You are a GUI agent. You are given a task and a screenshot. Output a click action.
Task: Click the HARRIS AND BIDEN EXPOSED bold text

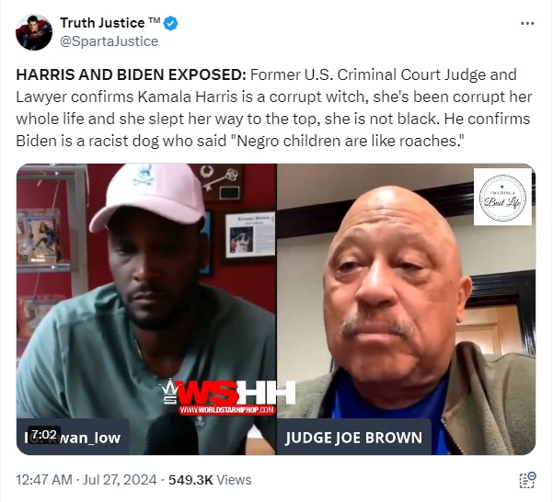coord(132,75)
